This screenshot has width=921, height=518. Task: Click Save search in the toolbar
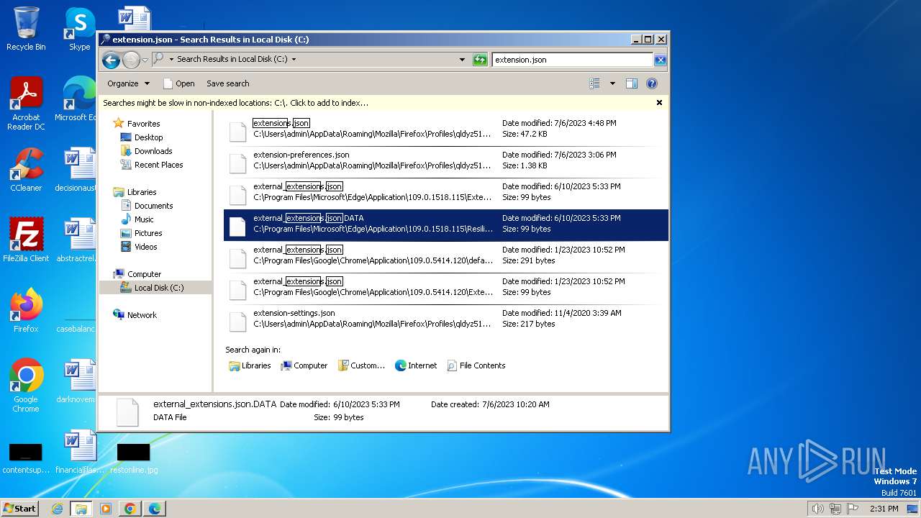tap(228, 83)
